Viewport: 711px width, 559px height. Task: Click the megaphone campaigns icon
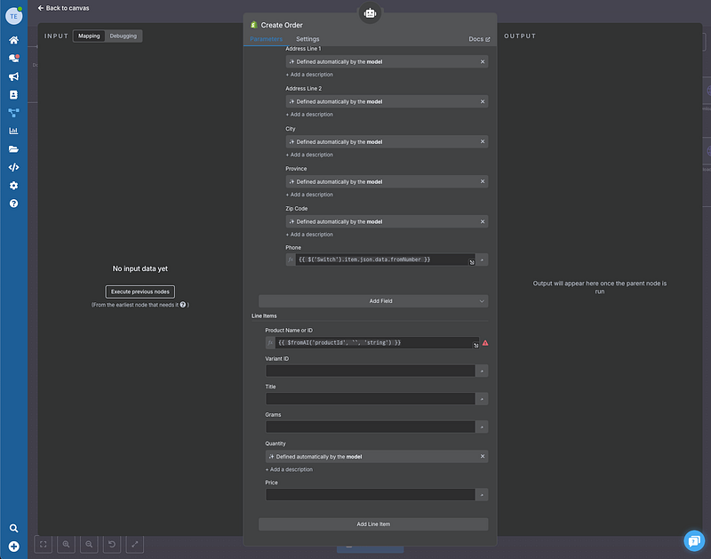tap(13, 76)
